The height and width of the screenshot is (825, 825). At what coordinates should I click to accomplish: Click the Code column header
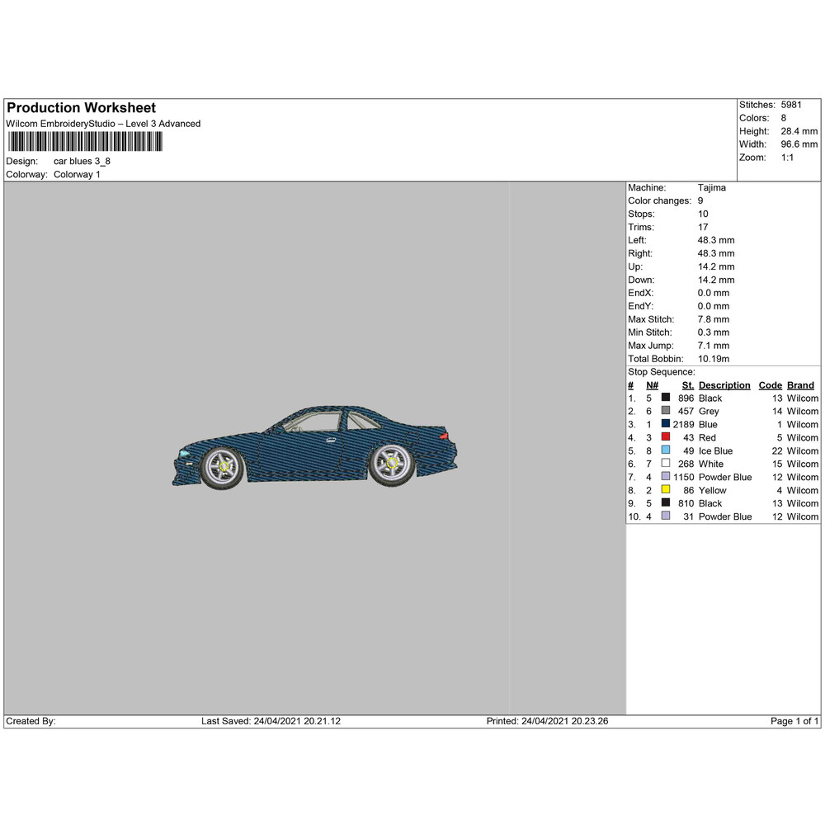[770, 385]
